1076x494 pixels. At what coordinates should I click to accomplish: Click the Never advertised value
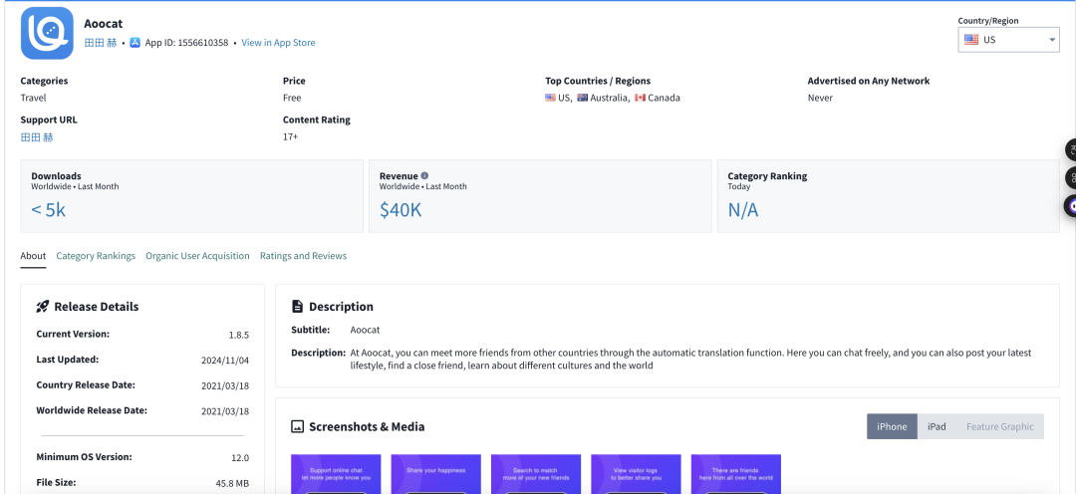(x=820, y=98)
